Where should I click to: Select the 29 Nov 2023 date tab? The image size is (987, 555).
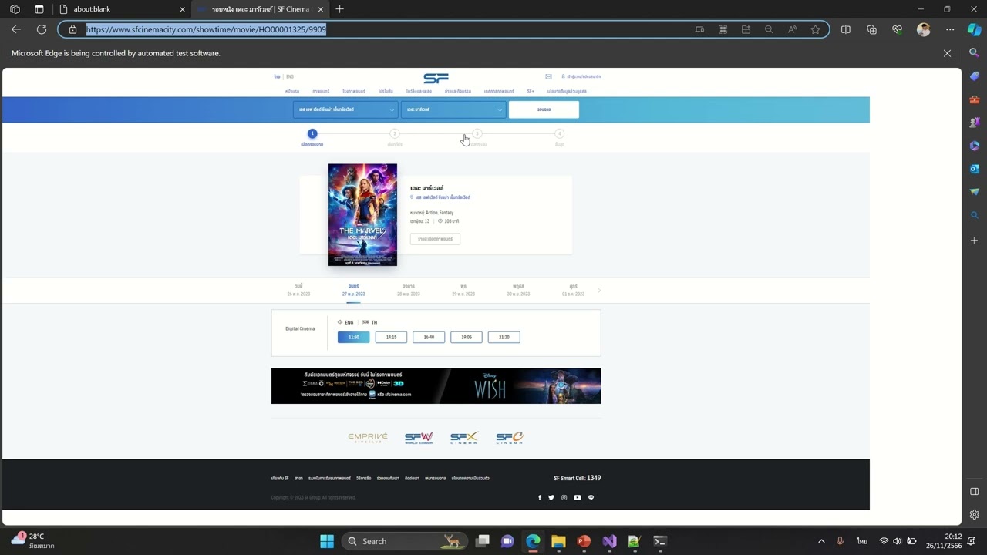click(463, 290)
